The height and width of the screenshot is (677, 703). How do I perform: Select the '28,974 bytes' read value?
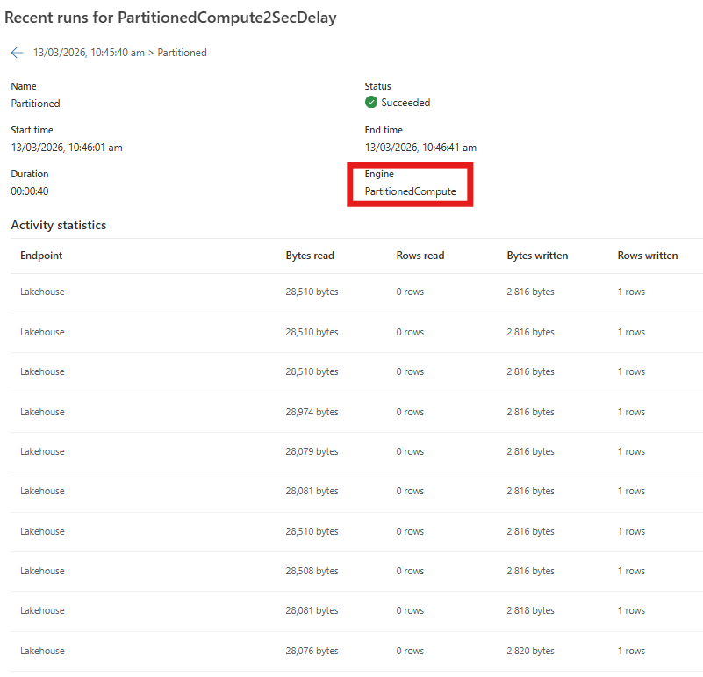tap(312, 411)
